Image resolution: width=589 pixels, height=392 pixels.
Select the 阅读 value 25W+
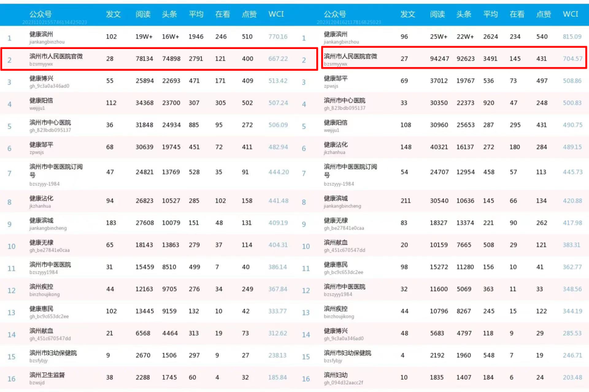(438, 37)
